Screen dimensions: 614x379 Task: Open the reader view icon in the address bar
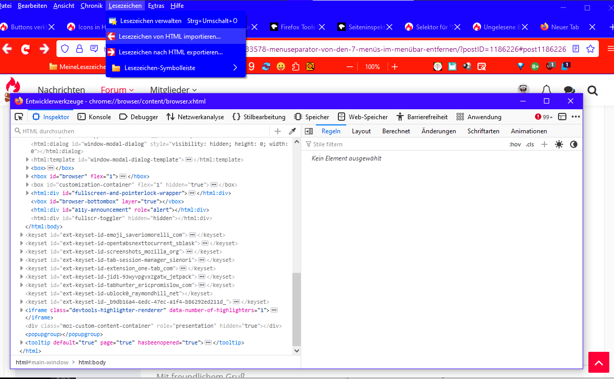(576, 49)
